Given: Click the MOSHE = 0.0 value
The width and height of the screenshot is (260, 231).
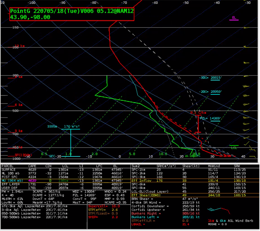Looking at the screenshot, I should (x=217, y=224).
